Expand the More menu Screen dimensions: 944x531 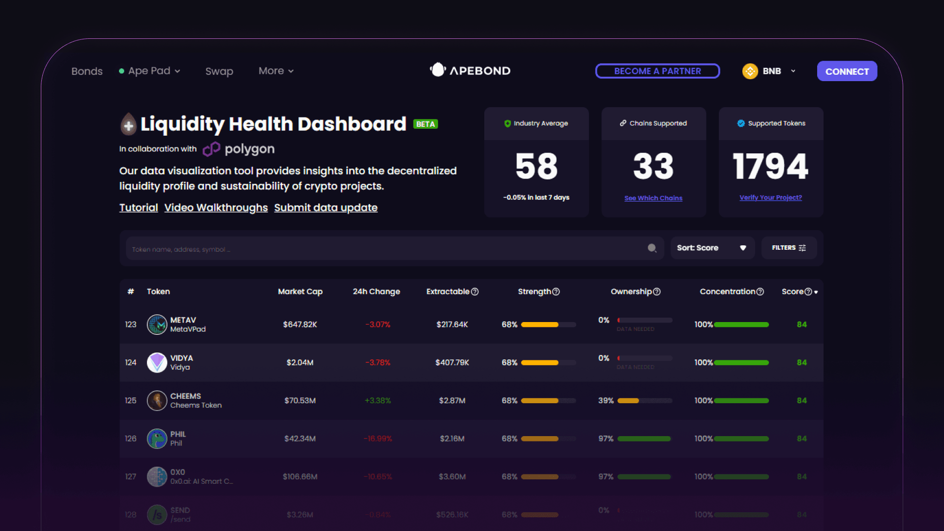tap(276, 71)
